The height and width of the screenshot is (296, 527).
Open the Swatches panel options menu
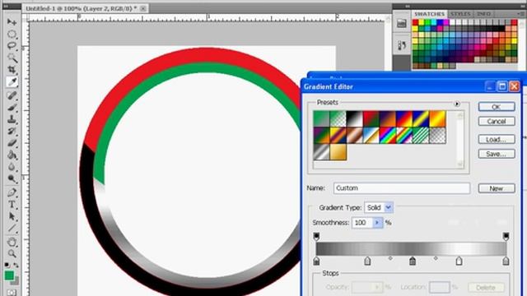point(521,14)
